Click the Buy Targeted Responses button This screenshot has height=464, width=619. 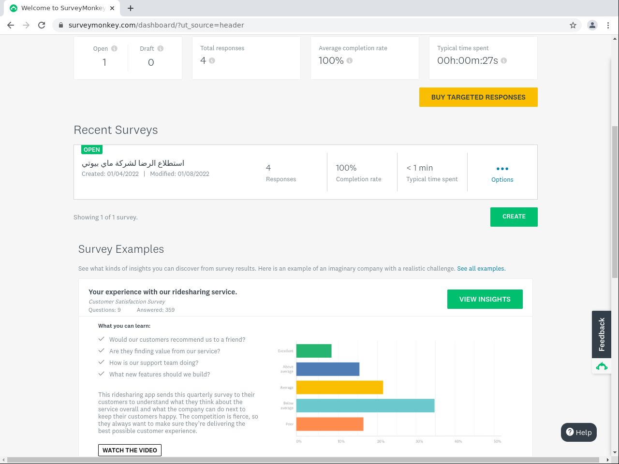tap(478, 97)
